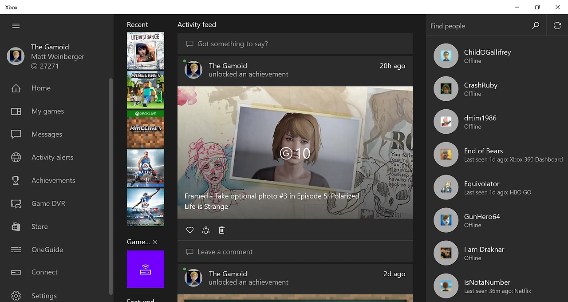View Activity alerts
Viewport: 568px width, 302px height.
point(16,157)
